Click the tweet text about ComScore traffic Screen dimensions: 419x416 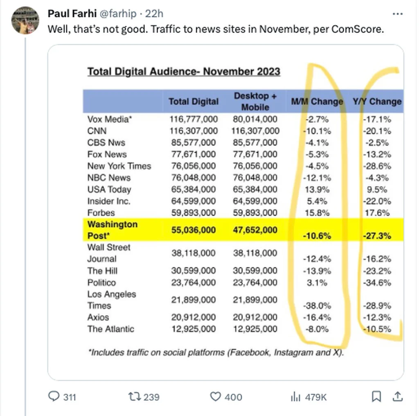(216, 29)
